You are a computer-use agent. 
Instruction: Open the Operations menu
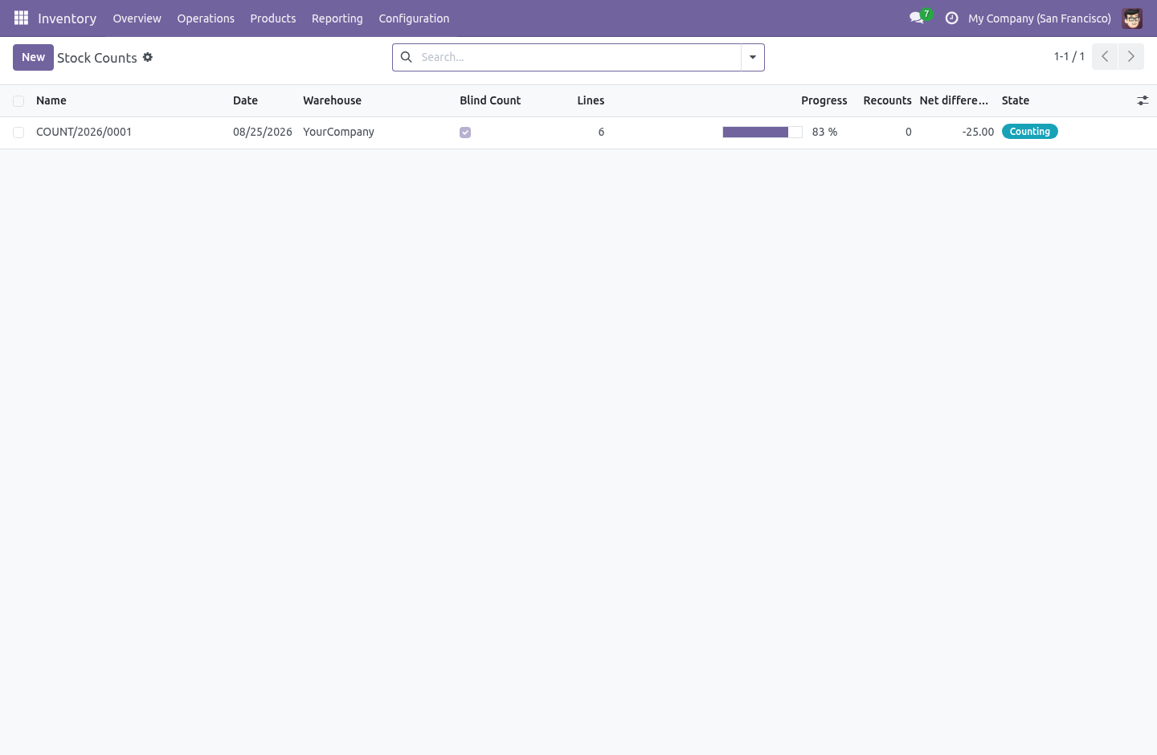[206, 18]
